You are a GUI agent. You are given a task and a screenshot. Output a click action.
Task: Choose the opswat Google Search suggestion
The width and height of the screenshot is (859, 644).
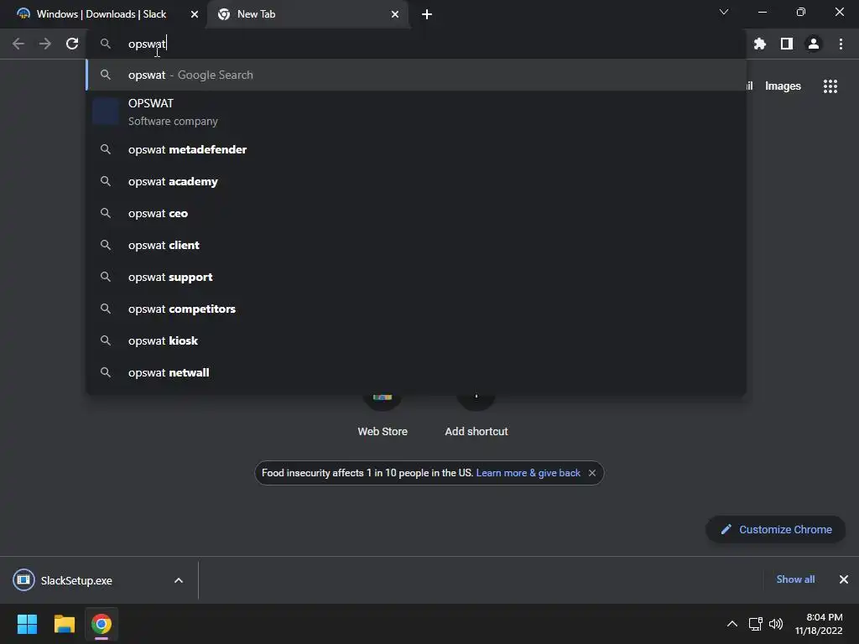(416, 75)
